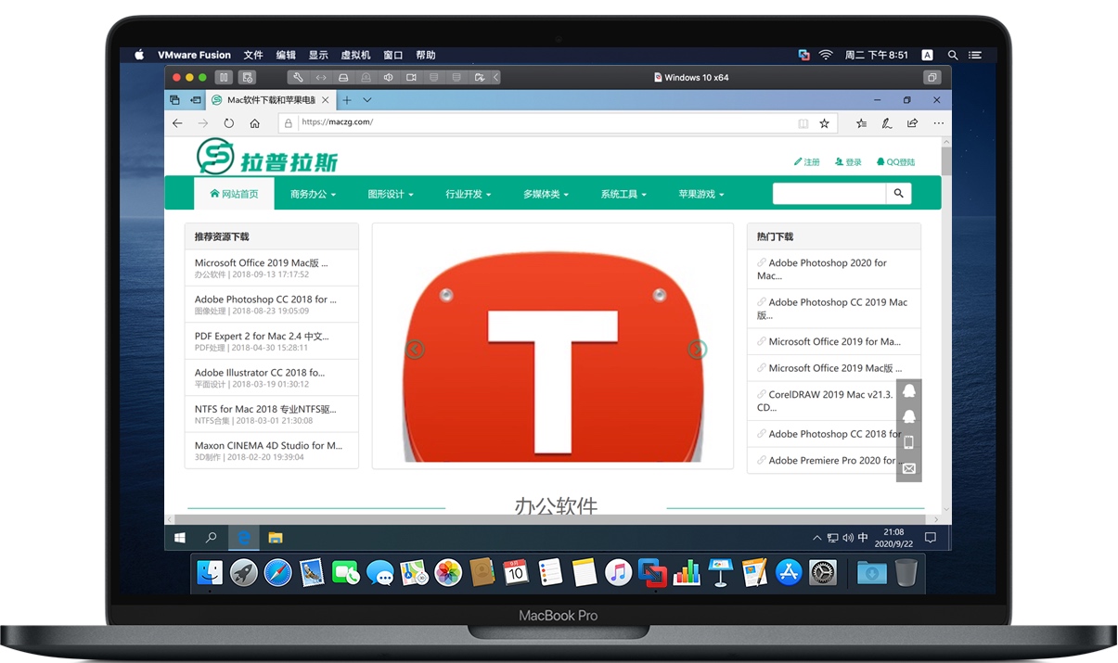Open the Windows notification center icon
The height and width of the screenshot is (663, 1118).
[x=931, y=537]
